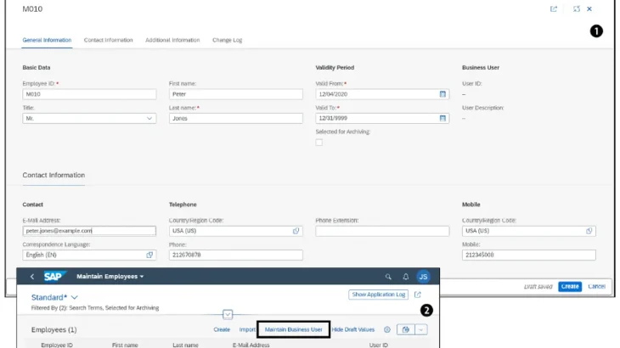
Task: Open the notifications bell
Action: [x=406, y=277]
